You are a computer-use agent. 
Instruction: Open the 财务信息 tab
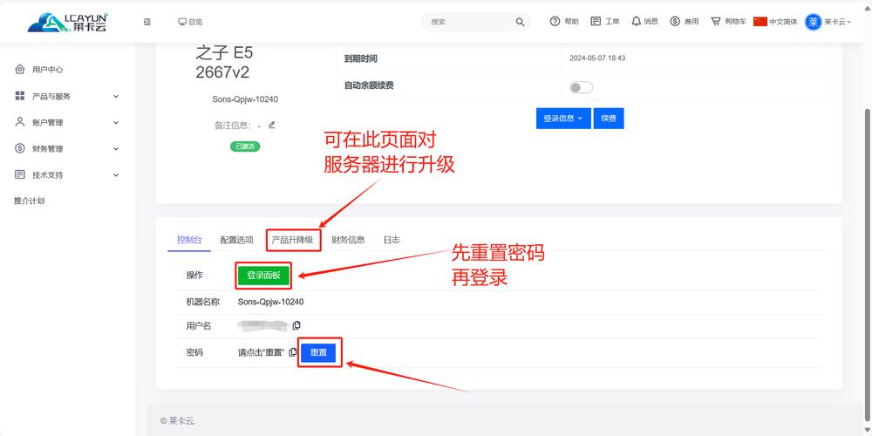pyautogui.click(x=348, y=241)
